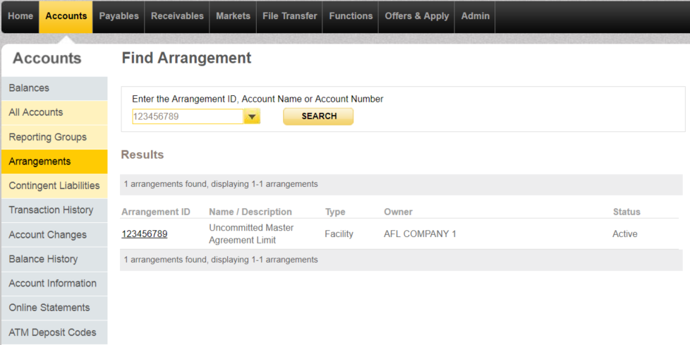
Task: Open All Accounts in the sidebar
Action: point(54,113)
